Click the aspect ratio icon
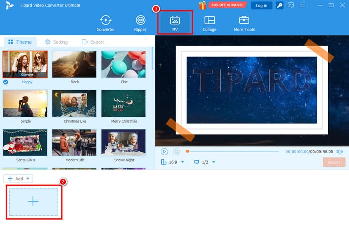 coord(164,162)
